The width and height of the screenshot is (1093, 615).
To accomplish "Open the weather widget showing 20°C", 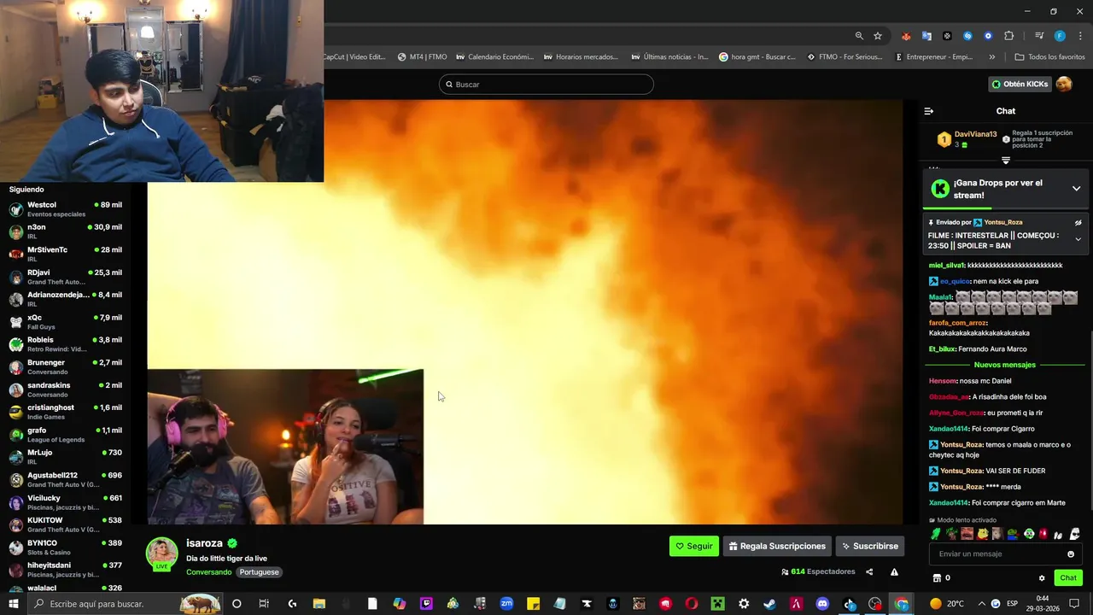I will 946,604.
